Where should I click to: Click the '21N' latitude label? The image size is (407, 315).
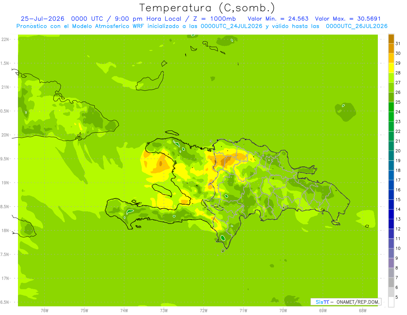click(x=5, y=87)
